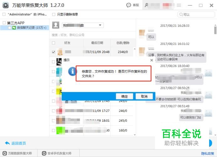The height and width of the screenshot is (157, 217).
Task: Click the key register icon in title bar
Action: pyautogui.click(x=146, y=5)
